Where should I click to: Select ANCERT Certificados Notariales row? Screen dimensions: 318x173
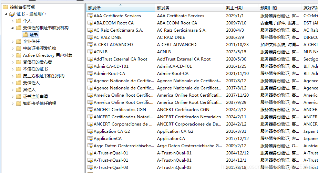coord(202,117)
